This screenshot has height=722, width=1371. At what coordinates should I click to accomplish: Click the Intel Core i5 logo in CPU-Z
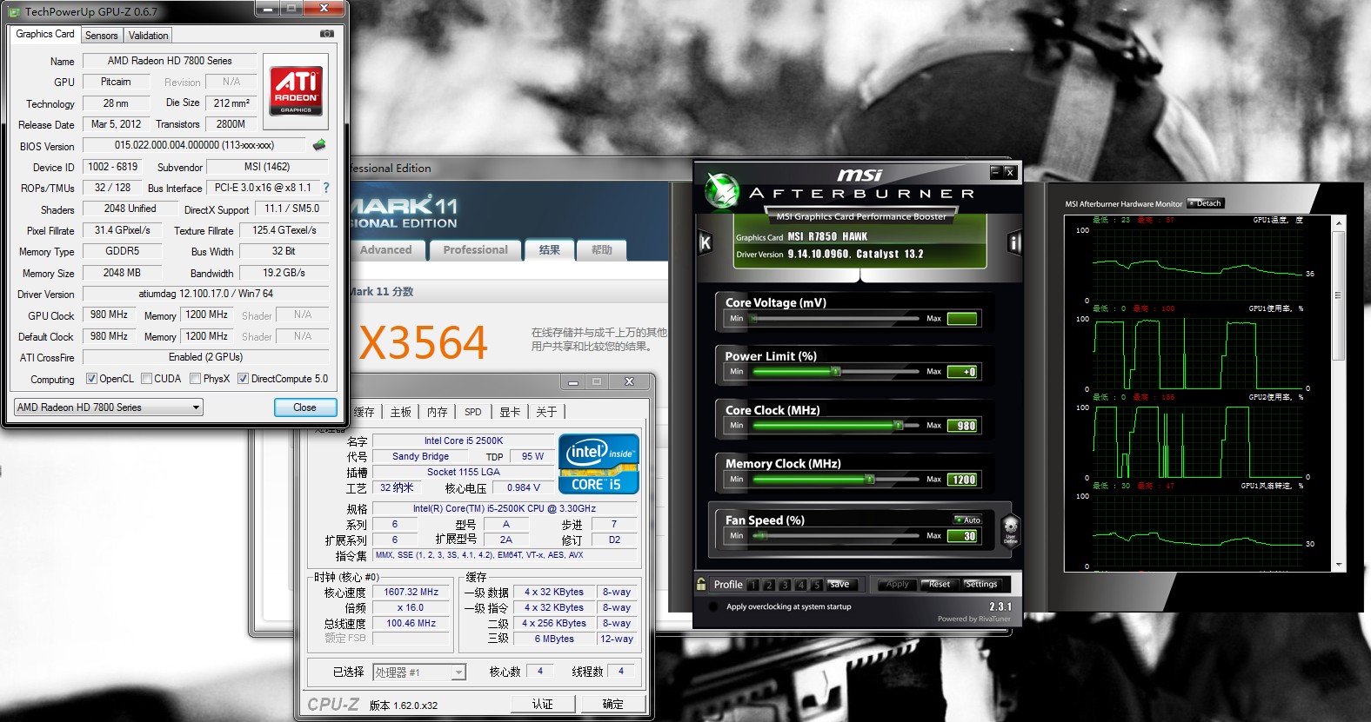[599, 464]
